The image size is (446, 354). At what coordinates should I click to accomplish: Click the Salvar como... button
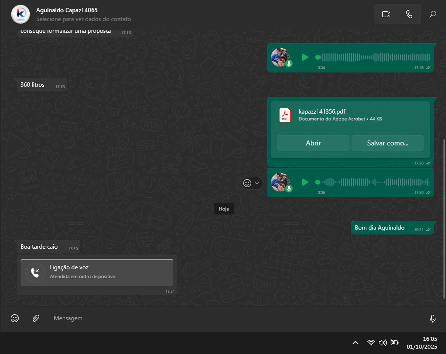(x=388, y=143)
